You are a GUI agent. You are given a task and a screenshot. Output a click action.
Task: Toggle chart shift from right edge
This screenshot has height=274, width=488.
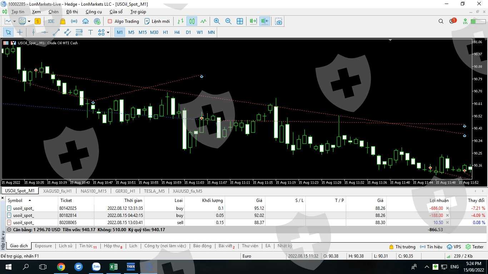click(x=265, y=21)
